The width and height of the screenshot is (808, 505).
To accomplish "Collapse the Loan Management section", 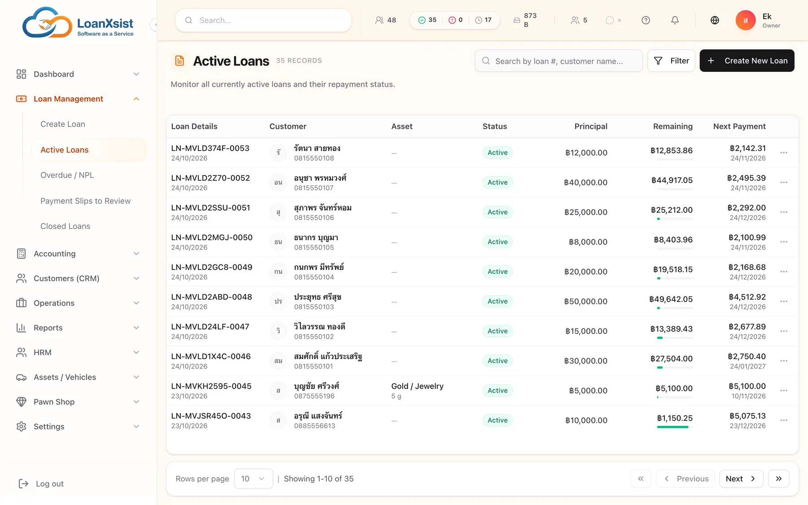I will (x=78, y=99).
